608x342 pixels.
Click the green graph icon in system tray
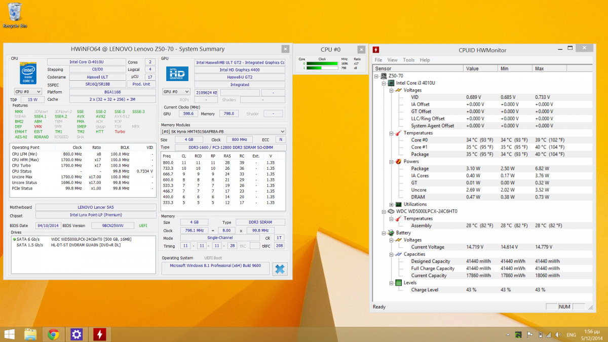[518, 335]
